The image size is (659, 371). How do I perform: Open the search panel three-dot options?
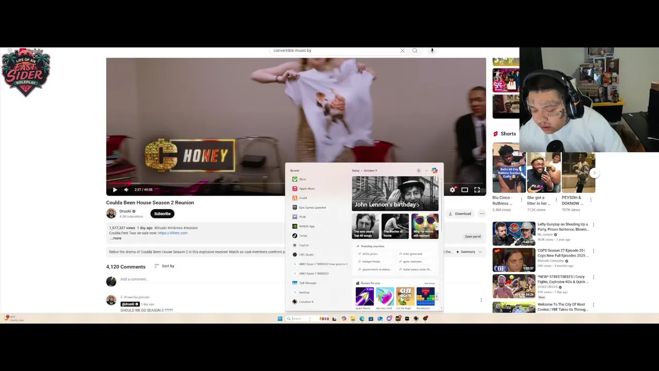click(x=426, y=171)
